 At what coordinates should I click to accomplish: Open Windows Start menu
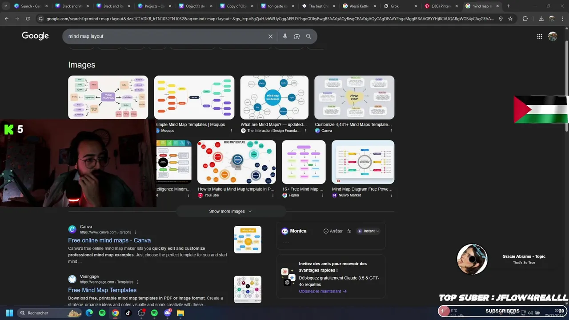click(9, 313)
